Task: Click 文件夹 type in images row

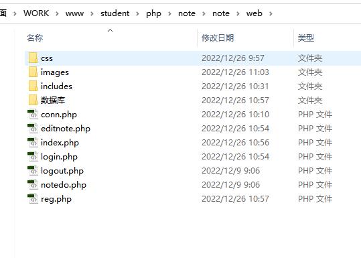Action: point(310,72)
